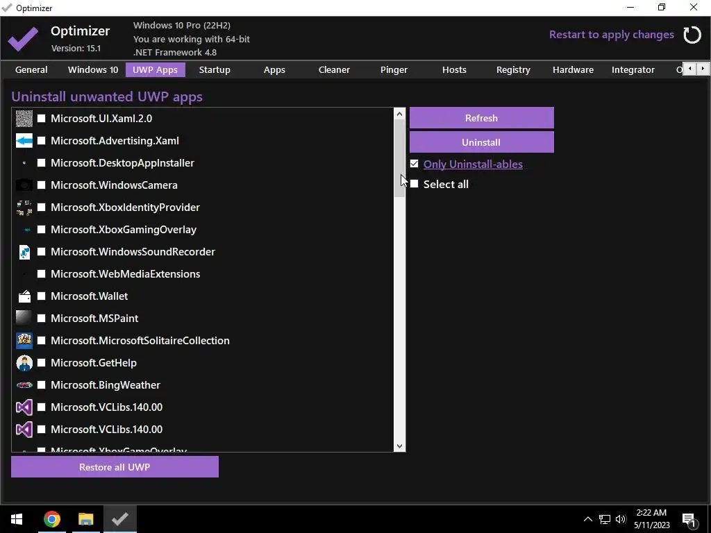Click the XboxIdentityProvider app icon
The width and height of the screenshot is (711, 533).
[x=24, y=208]
